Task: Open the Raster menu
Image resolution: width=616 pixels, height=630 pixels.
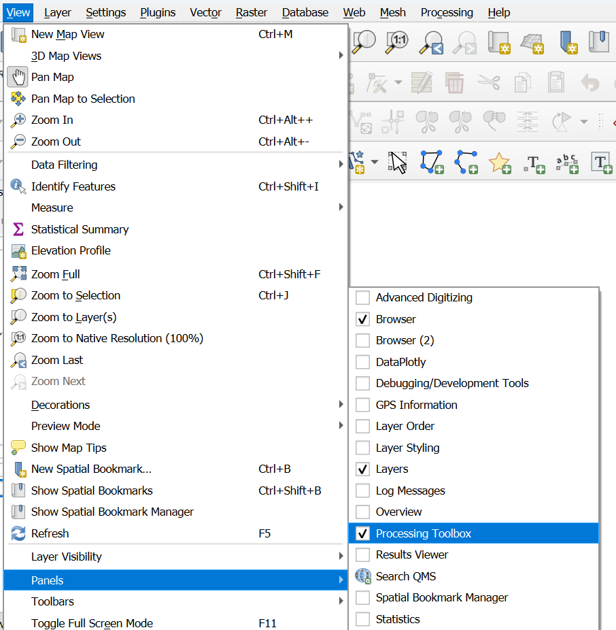Action: tap(252, 12)
